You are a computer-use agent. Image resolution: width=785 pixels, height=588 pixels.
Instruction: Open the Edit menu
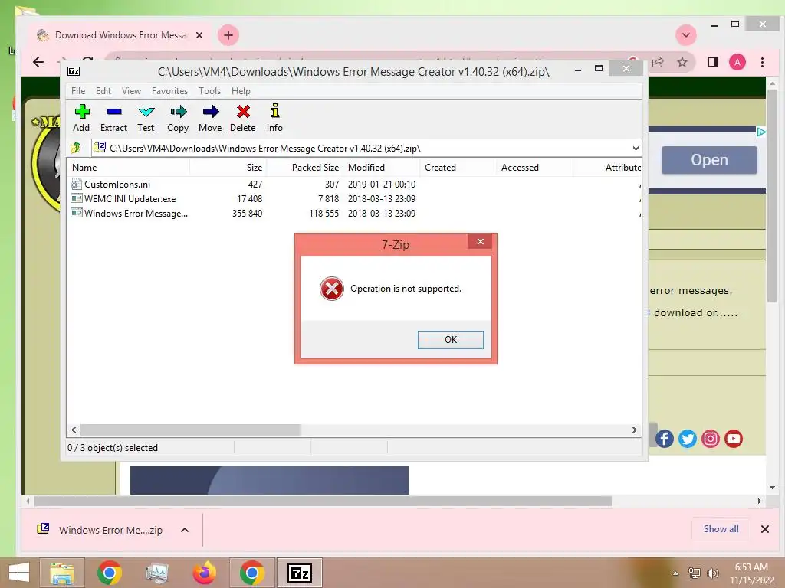coord(103,91)
